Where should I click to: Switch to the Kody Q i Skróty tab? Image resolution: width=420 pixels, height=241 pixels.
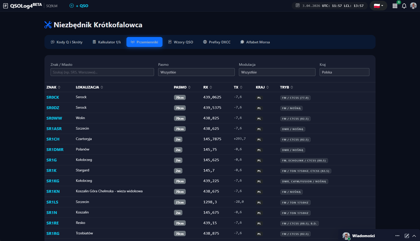pos(67,42)
